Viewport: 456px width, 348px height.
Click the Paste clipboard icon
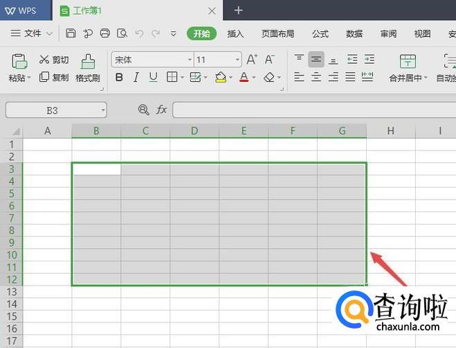point(19,62)
